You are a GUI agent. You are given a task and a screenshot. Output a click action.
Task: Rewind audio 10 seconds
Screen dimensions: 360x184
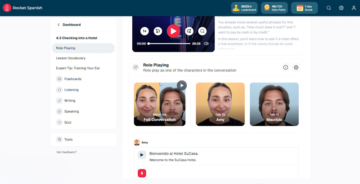[158, 31]
